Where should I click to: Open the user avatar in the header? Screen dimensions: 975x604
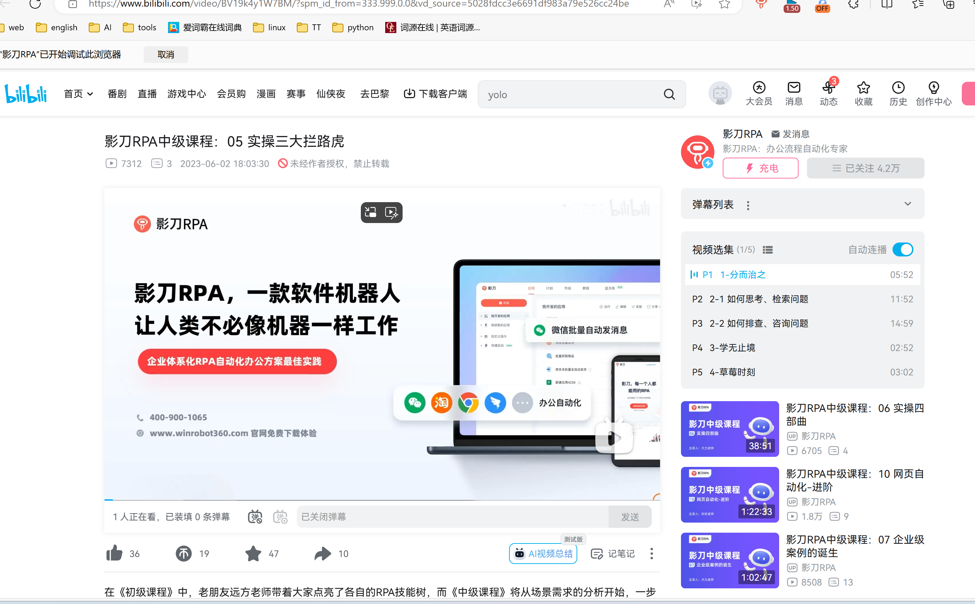(720, 94)
